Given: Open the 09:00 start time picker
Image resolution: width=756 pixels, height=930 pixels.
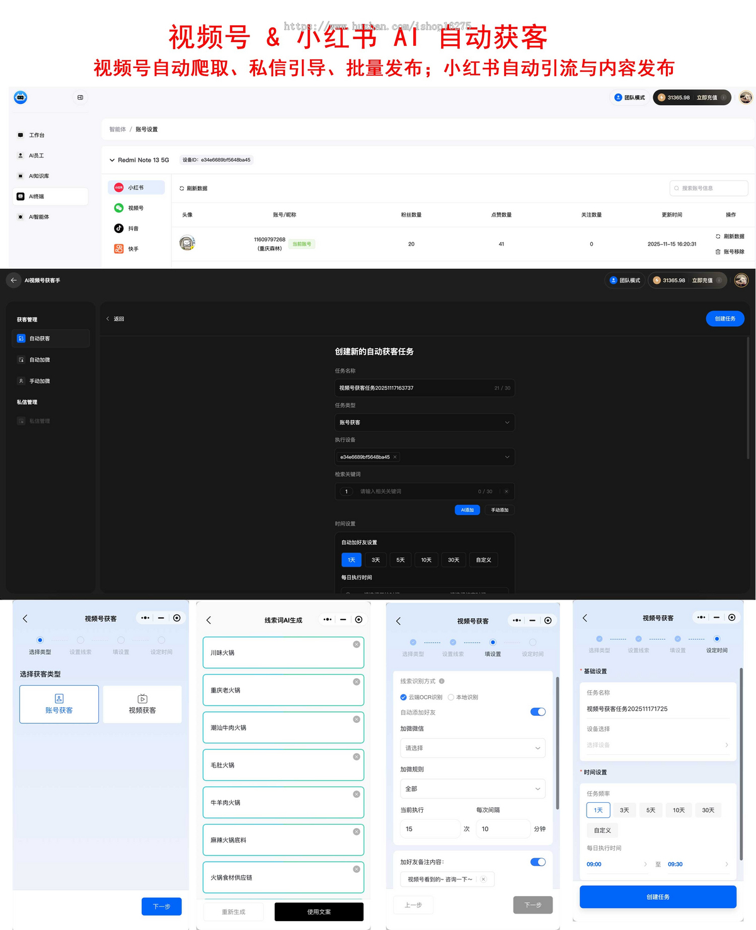Looking at the screenshot, I should (616, 865).
